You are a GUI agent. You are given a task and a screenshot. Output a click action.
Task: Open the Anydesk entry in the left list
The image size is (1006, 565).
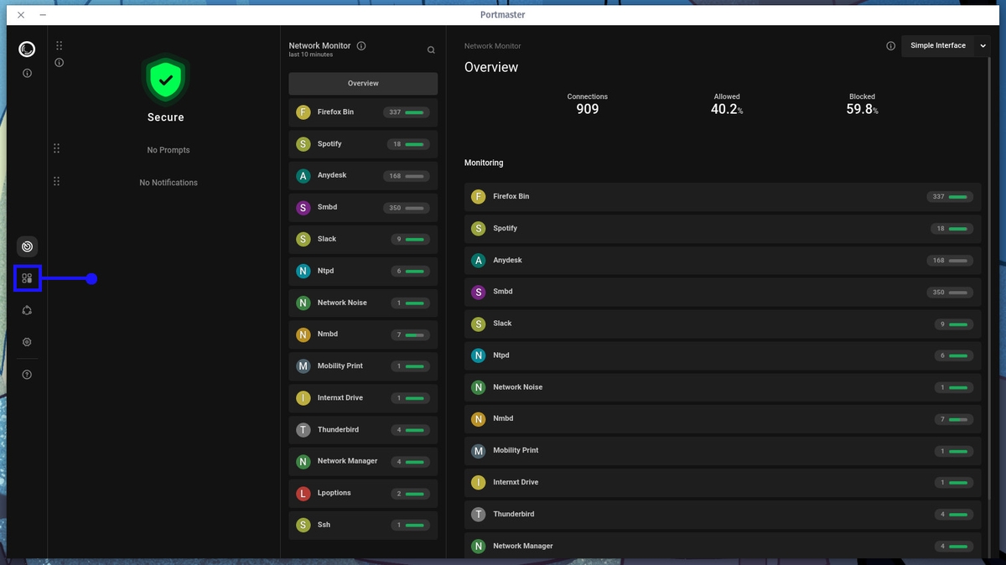[x=362, y=175]
